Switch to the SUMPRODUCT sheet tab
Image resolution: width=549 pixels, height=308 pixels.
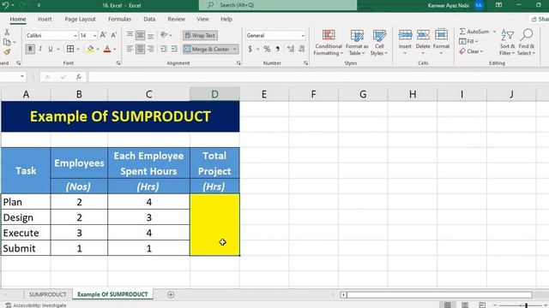48,294
